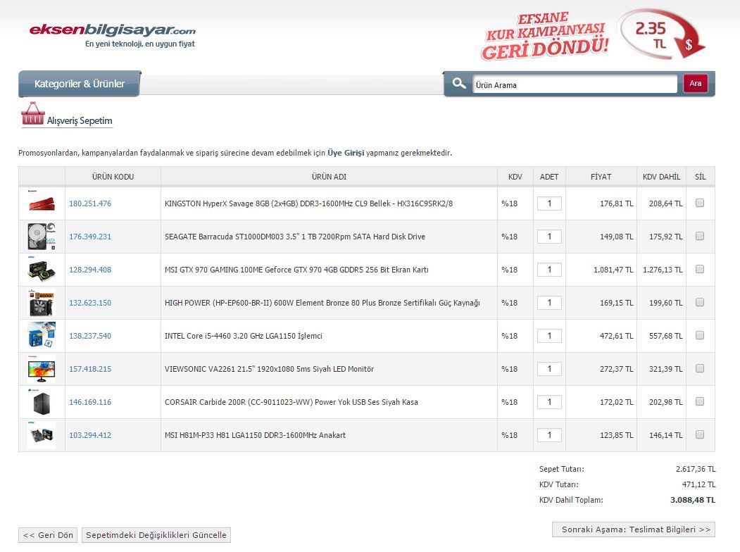This screenshot has height=552, width=740.
Task: Click quantity field for Intel Core i5 row
Action: pyautogui.click(x=549, y=335)
